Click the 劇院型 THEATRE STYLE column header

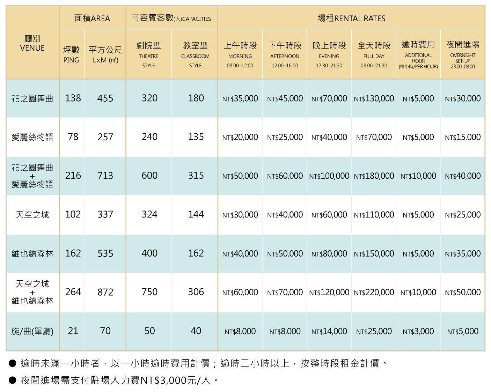tap(148, 54)
